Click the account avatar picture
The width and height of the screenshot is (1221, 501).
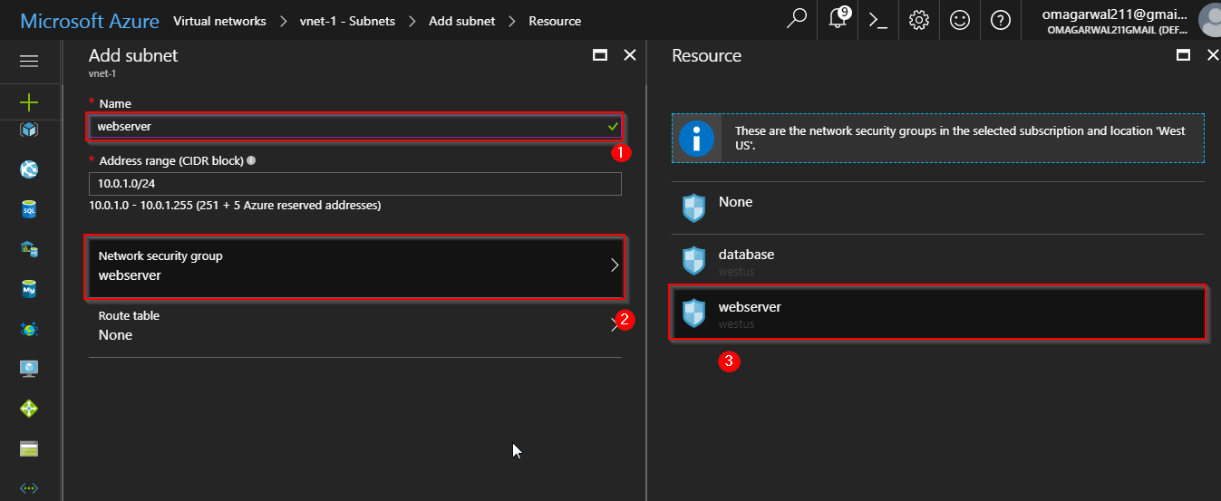1209,19
